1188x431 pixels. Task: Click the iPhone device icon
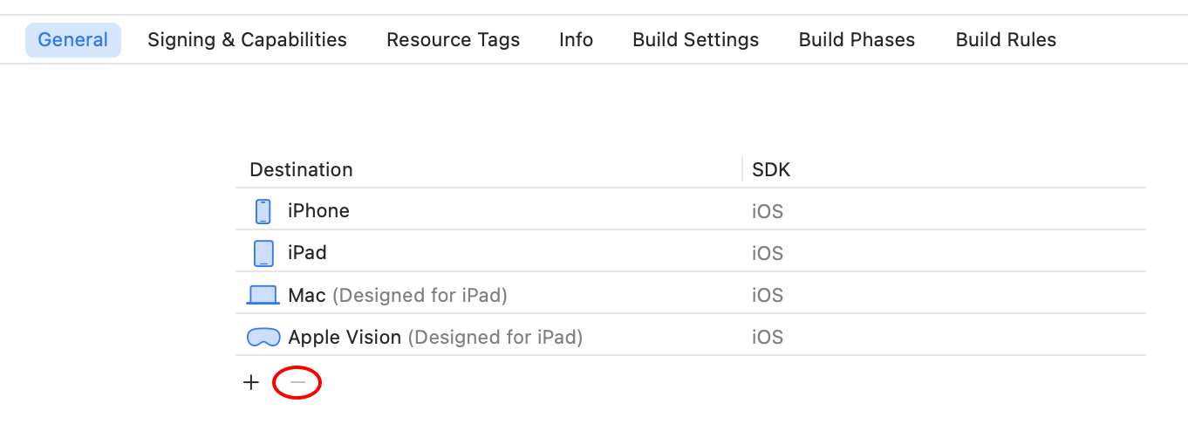pos(263,211)
